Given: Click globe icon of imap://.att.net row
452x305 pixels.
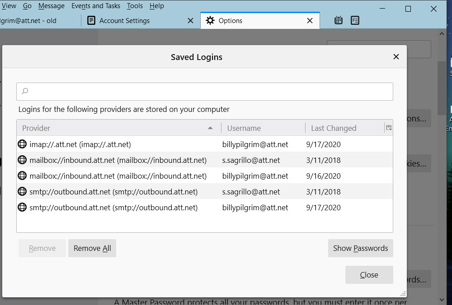Looking at the screenshot, I should pos(22,144).
